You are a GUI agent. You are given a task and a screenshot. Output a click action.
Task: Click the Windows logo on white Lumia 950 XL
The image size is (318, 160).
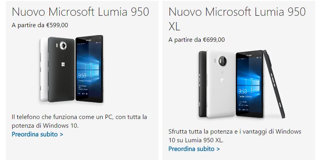[x=222, y=80]
